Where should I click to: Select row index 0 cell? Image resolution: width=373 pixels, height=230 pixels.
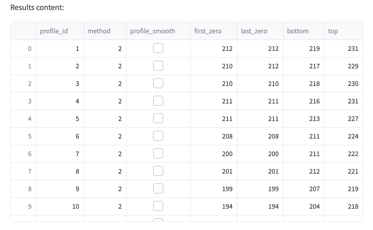coord(23,49)
